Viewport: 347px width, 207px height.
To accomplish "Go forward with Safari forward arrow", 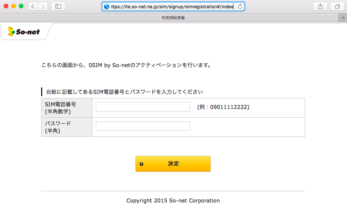I will click(x=43, y=6).
